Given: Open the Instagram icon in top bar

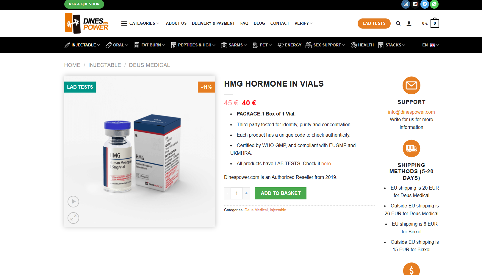Looking at the screenshot, I should (406, 4).
